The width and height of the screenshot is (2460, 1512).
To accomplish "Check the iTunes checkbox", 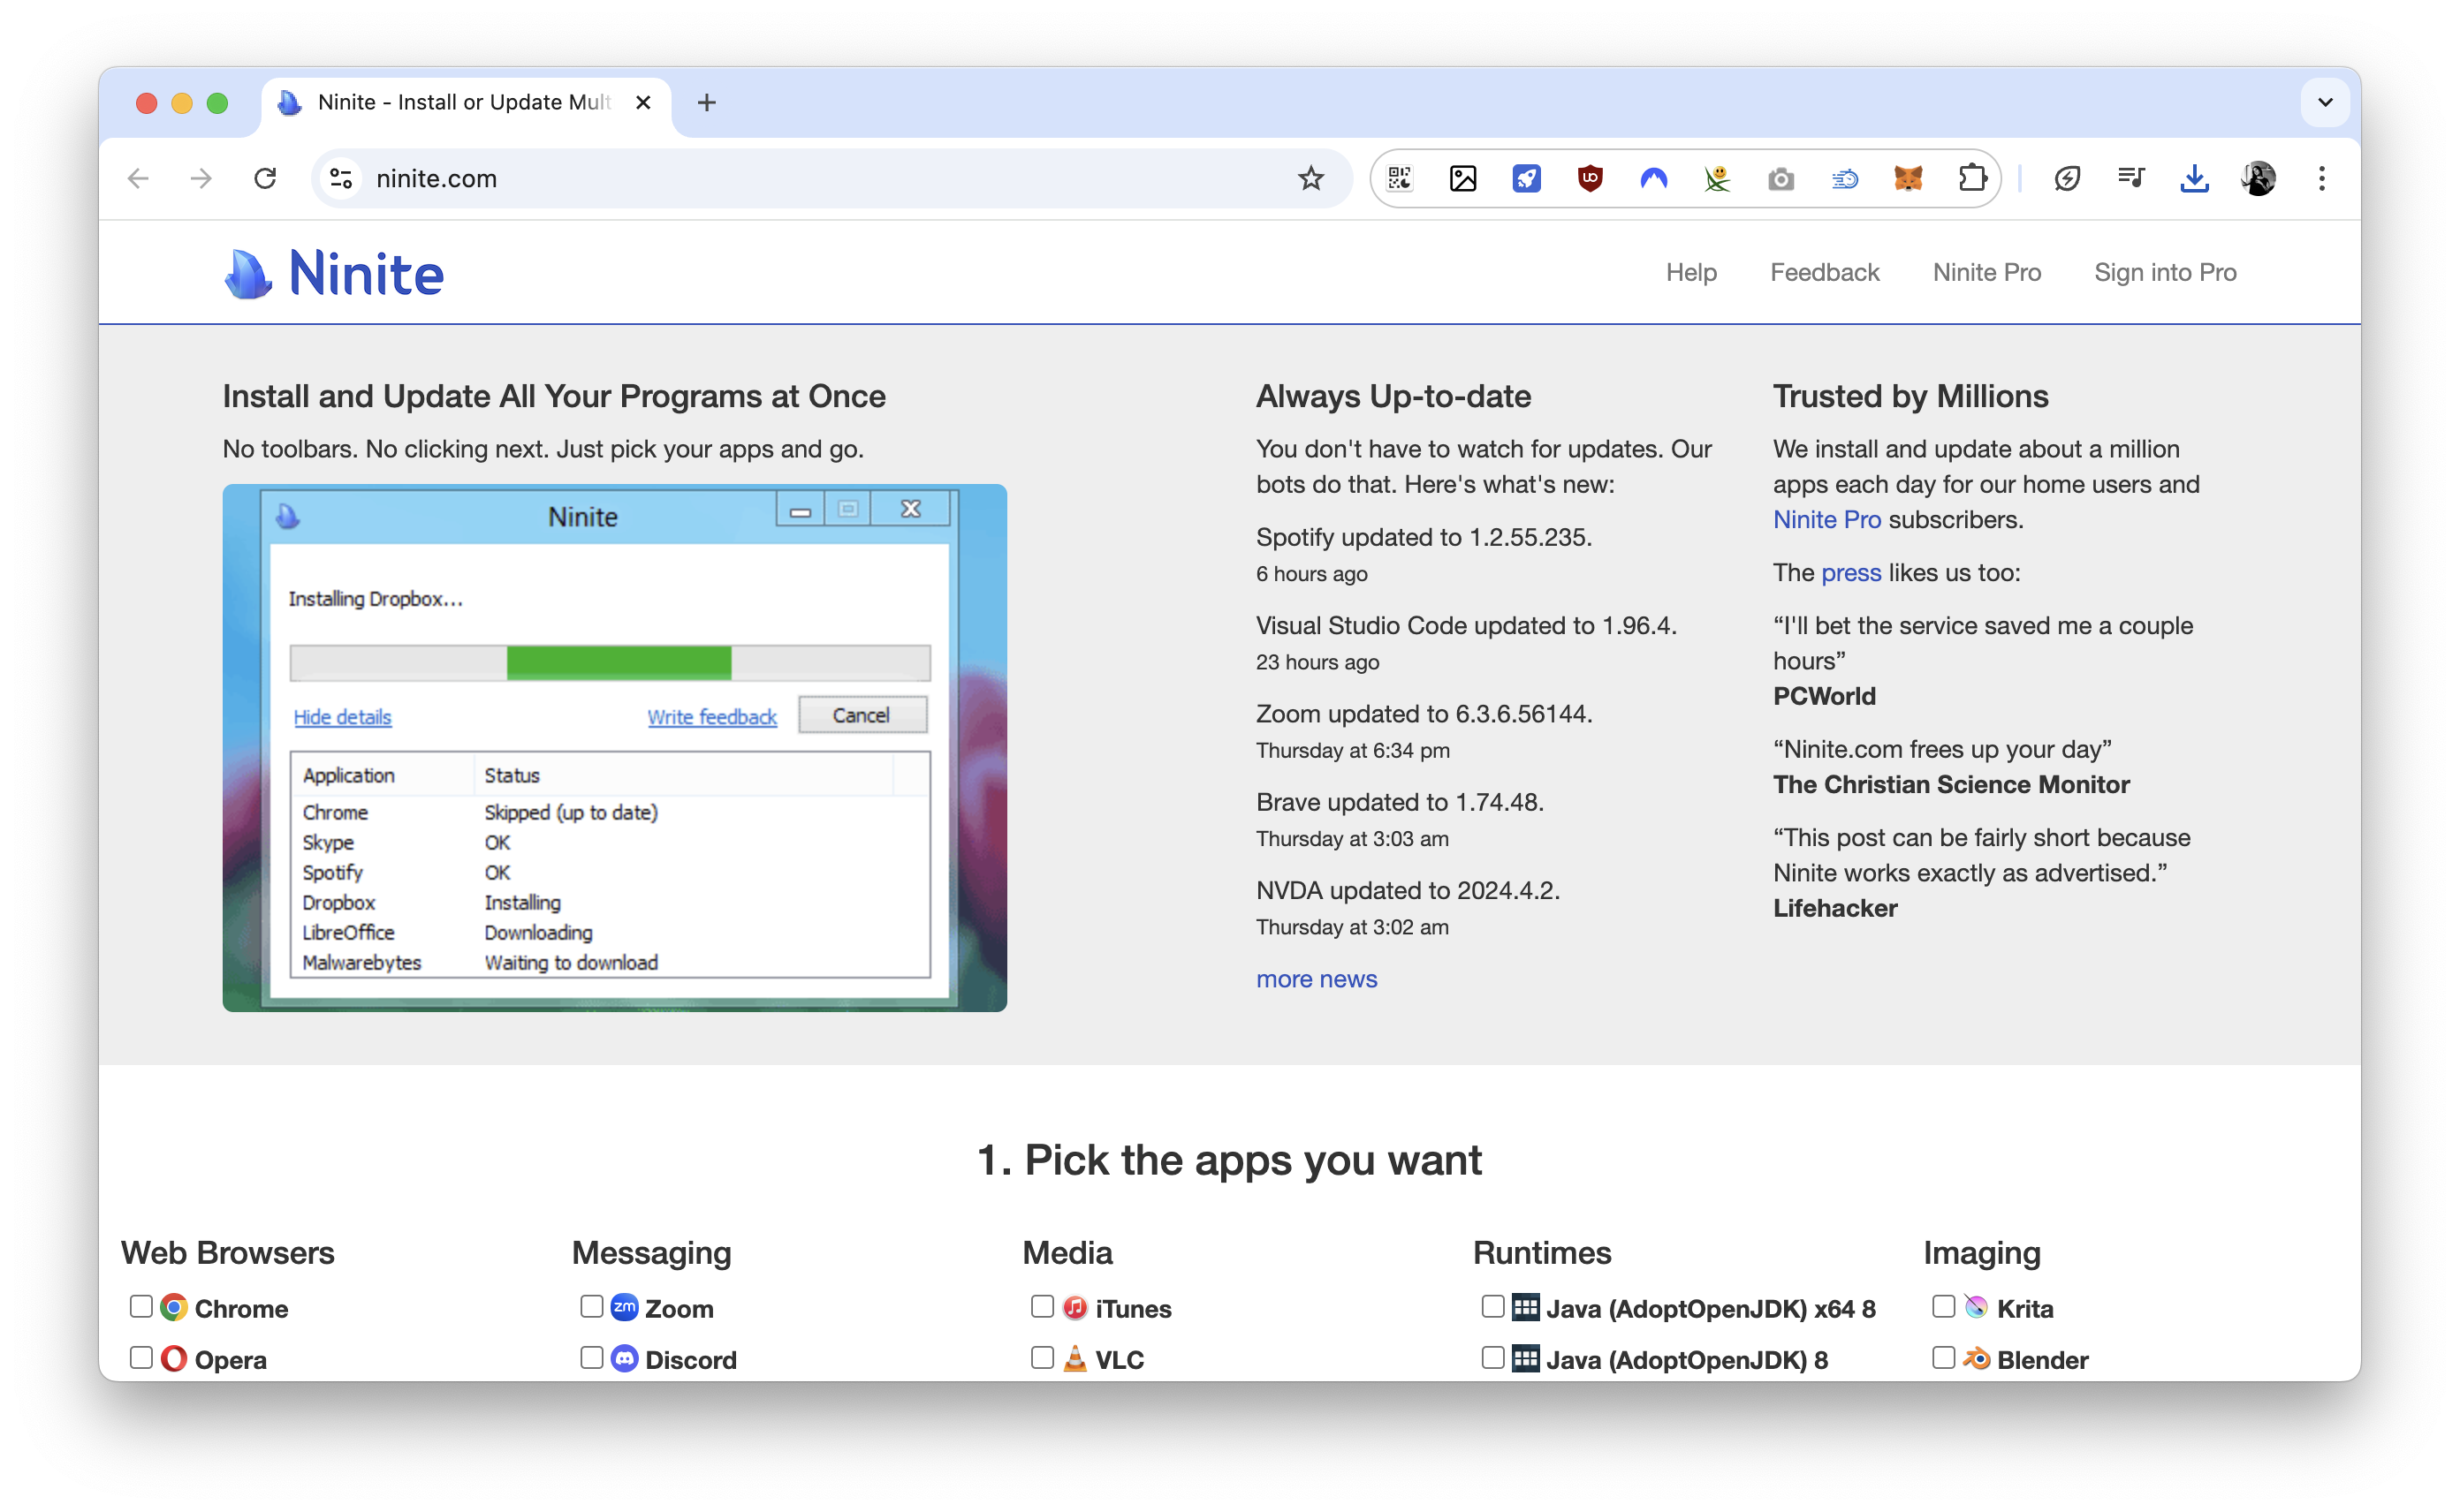I will 1043,1306.
